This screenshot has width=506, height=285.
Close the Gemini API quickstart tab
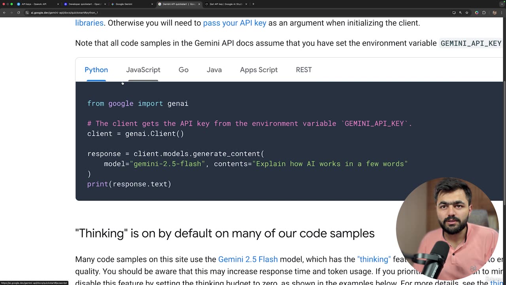tap(199, 4)
